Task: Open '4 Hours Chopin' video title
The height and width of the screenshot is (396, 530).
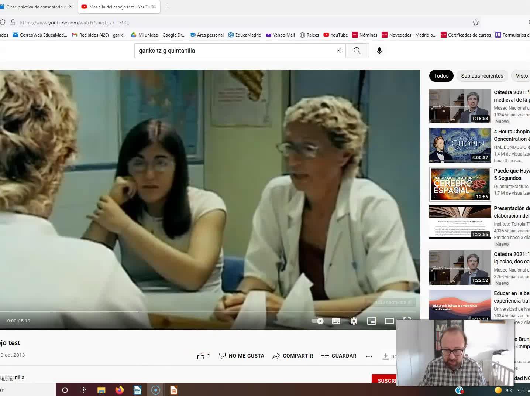Action: coord(512,135)
